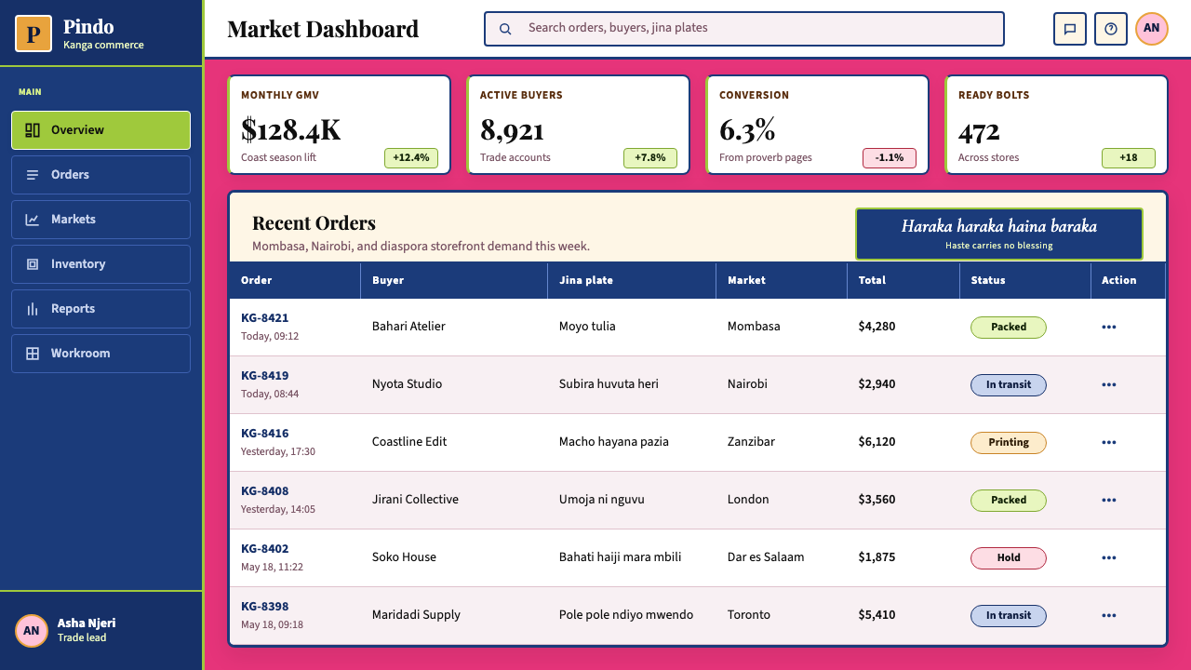The width and height of the screenshot is (1191, 670).
Task: Go to the Overview section
Action: [100, 130]
